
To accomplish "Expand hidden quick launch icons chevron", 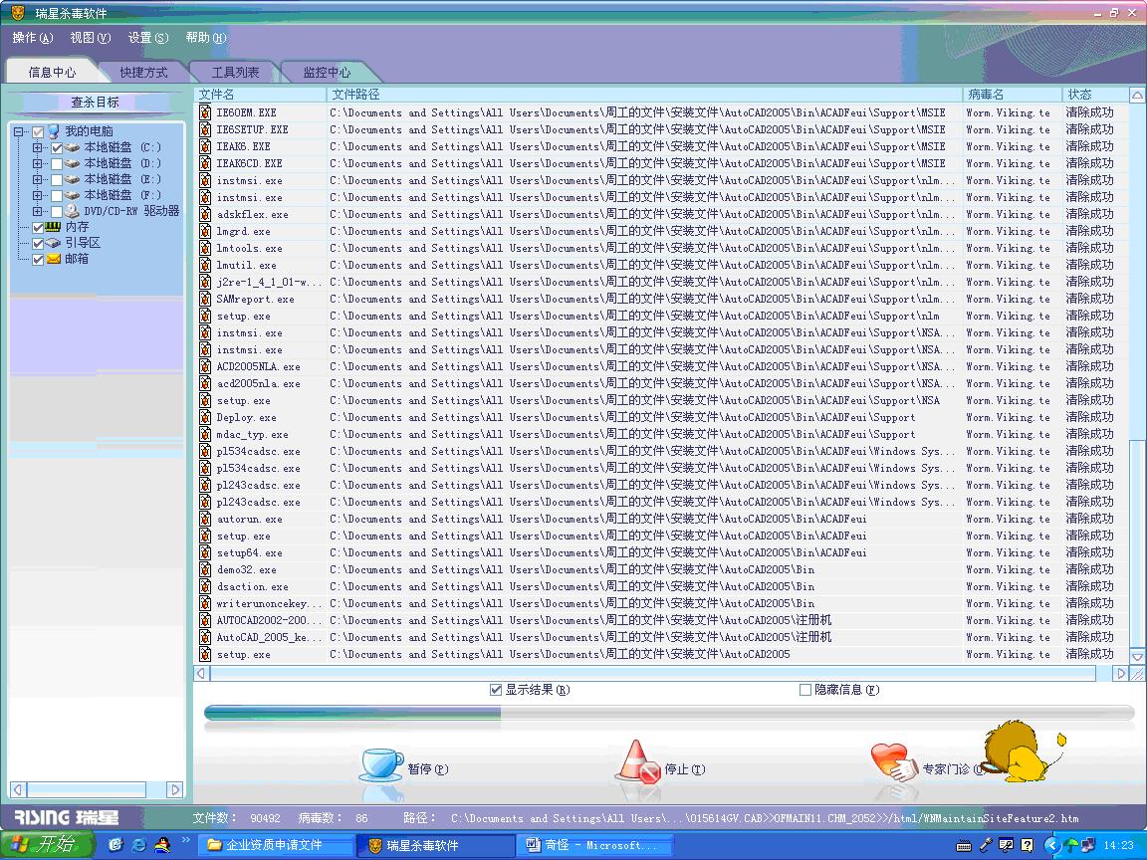I will click(x=186, y=840).
